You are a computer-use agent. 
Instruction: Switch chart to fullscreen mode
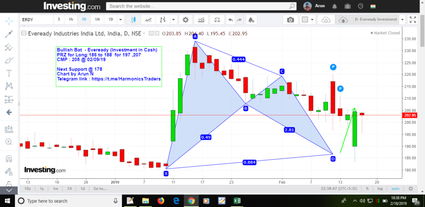tap(413, 20)
